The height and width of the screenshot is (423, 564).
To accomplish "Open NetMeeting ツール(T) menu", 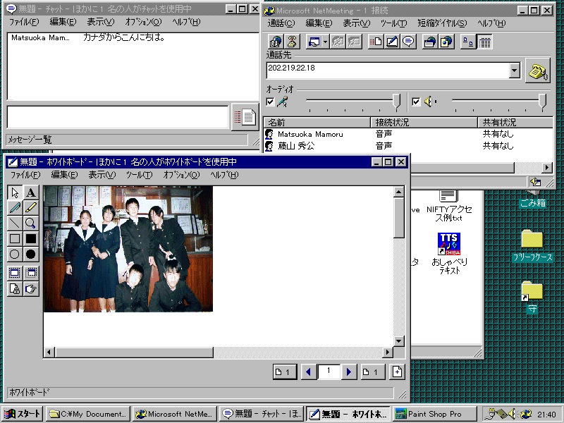I will click(x=393, y=23).
